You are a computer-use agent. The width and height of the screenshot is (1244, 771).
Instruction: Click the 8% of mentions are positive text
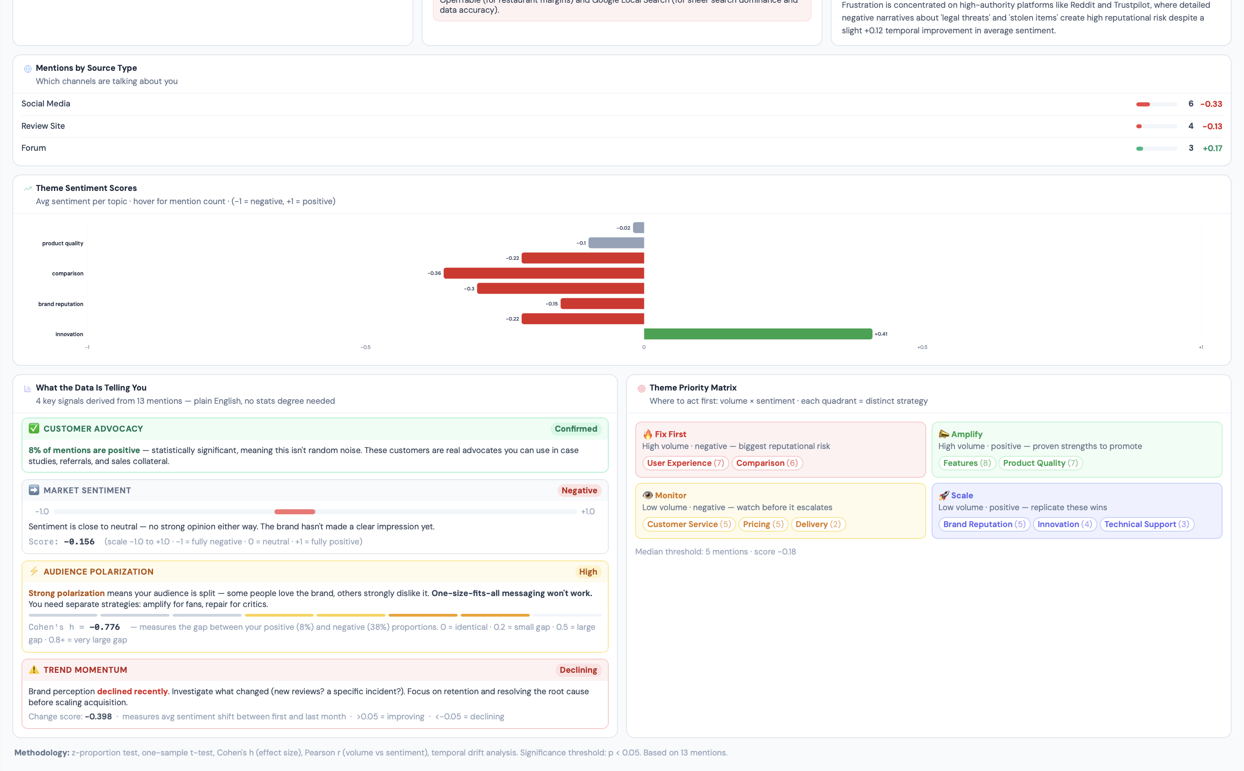click(x=84, y=450)
